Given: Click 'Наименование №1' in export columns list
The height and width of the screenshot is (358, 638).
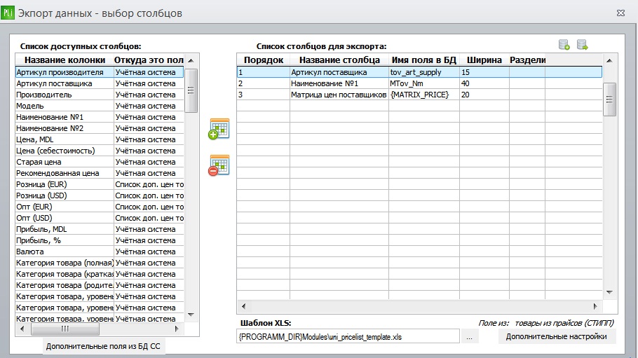Looking at the screenshot, I should pyautogui.click(x=339, y=83).
